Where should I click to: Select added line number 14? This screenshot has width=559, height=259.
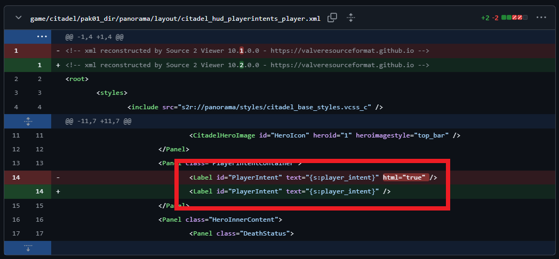click(39, 191)
